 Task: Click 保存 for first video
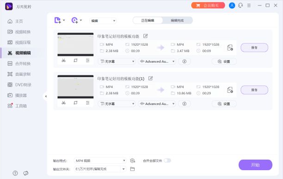tap(254, 48)
